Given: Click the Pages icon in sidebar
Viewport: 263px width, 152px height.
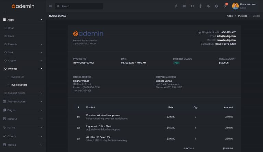Looking at the screenshot, I should click(x=4, y=110).
